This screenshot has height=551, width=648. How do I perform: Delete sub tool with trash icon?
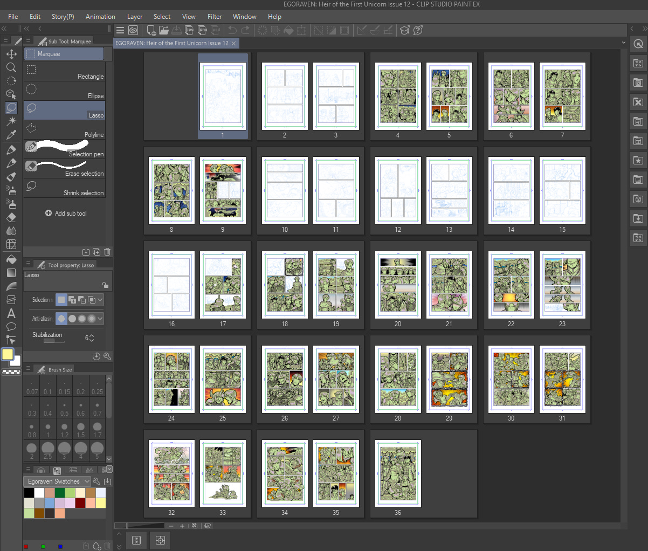pyautogui.click(x=107, y=252)
